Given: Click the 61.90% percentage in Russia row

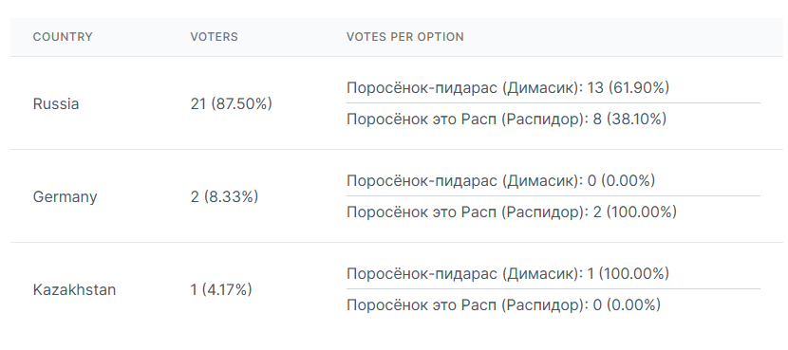Looking at the screenshot, I should pos(639,87).
